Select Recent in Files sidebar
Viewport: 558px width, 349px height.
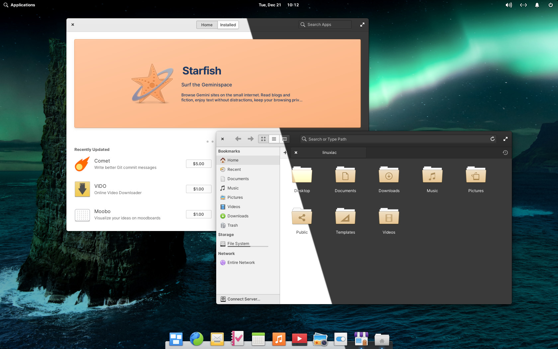point(248,170)
